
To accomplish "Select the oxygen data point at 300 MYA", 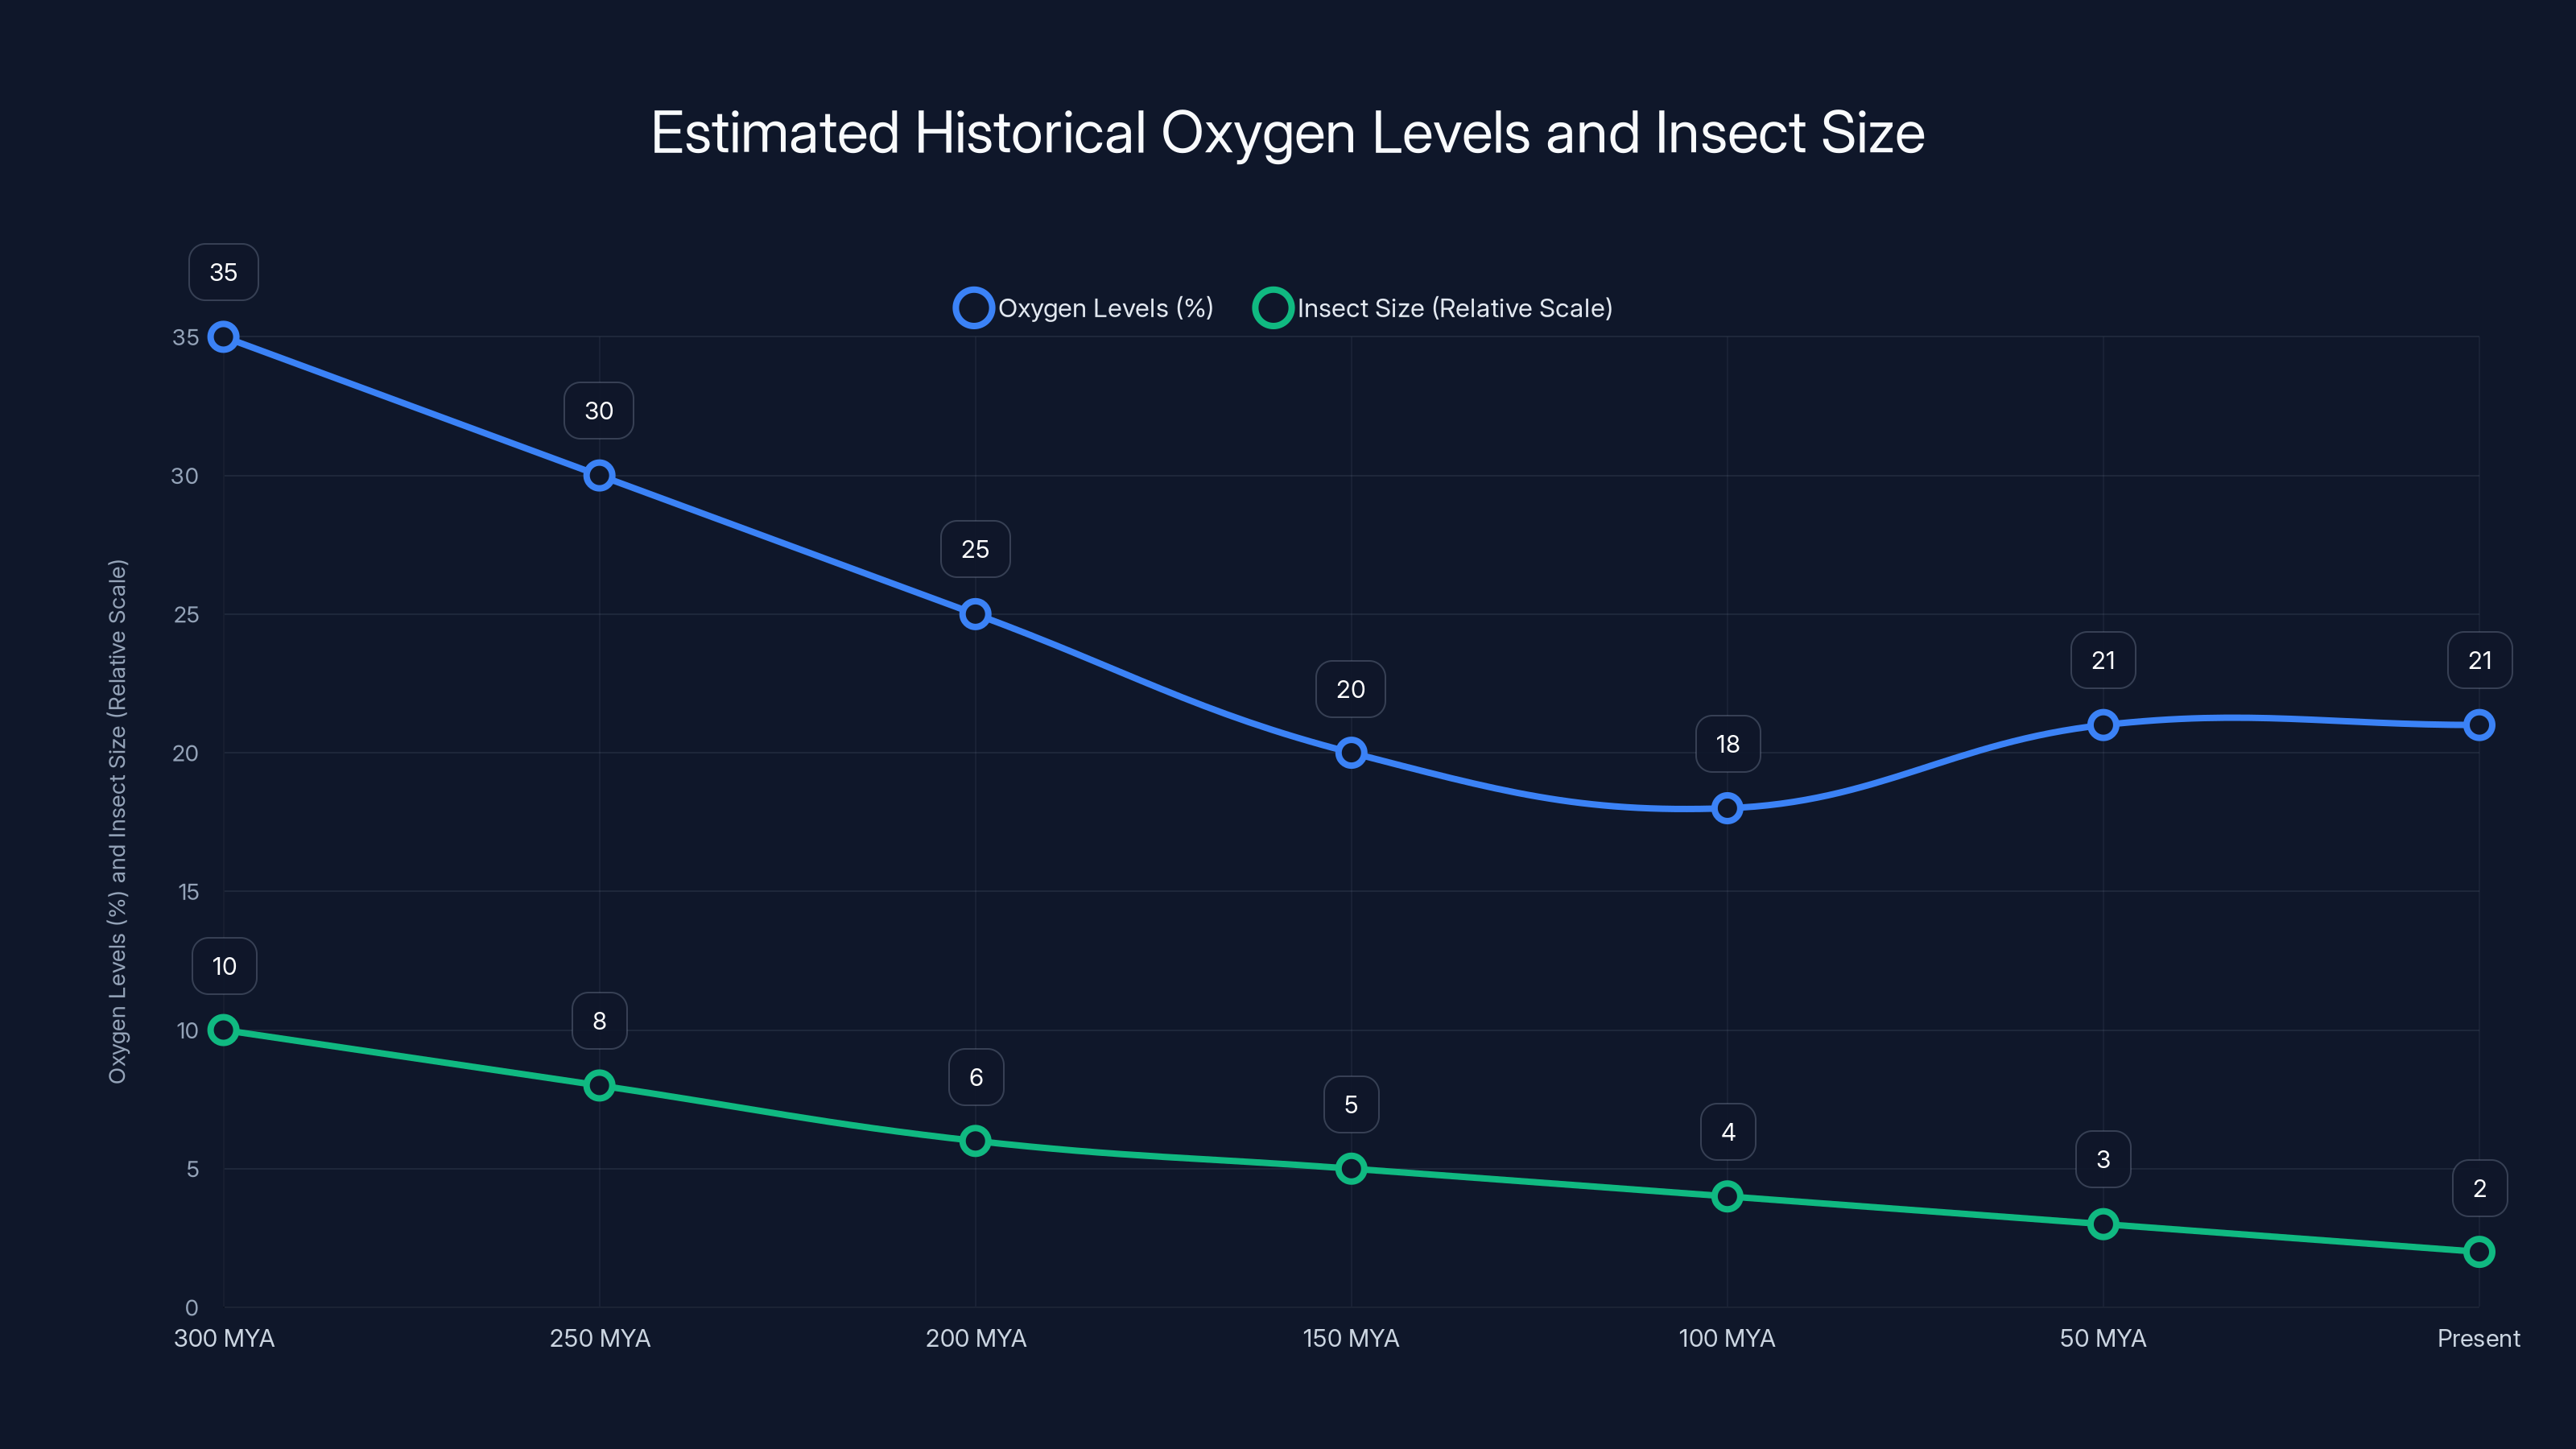I will [223, 337].
